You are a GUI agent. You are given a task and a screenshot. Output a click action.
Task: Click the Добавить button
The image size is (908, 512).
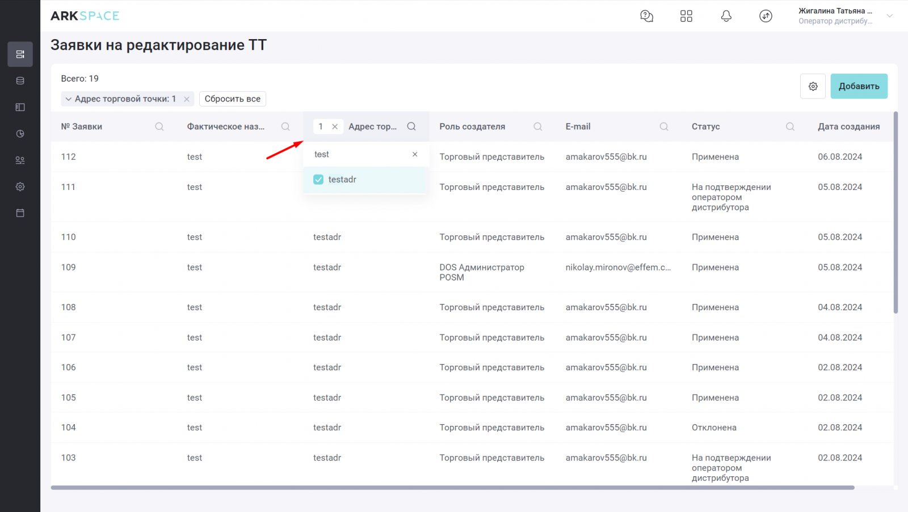[859, 86]
